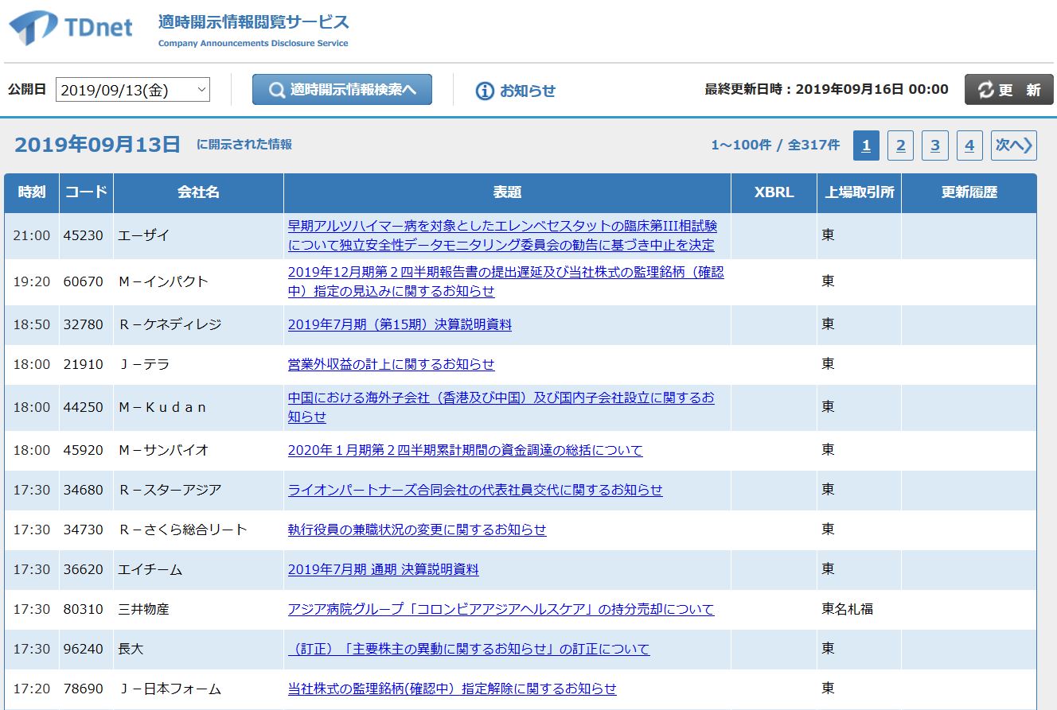Click the dropdown arrow next to the date field
The image size is (1057, 710).
(x=201, y=89)
